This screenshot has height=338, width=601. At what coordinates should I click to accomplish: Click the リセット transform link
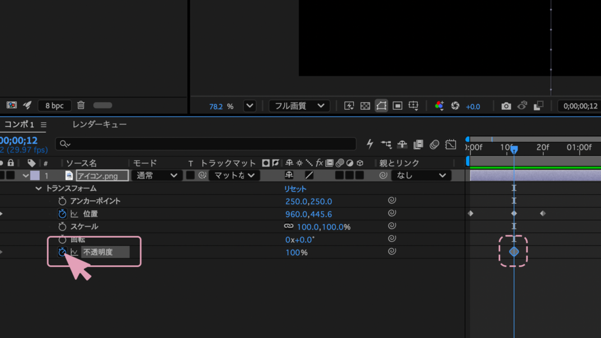(295, 189)
